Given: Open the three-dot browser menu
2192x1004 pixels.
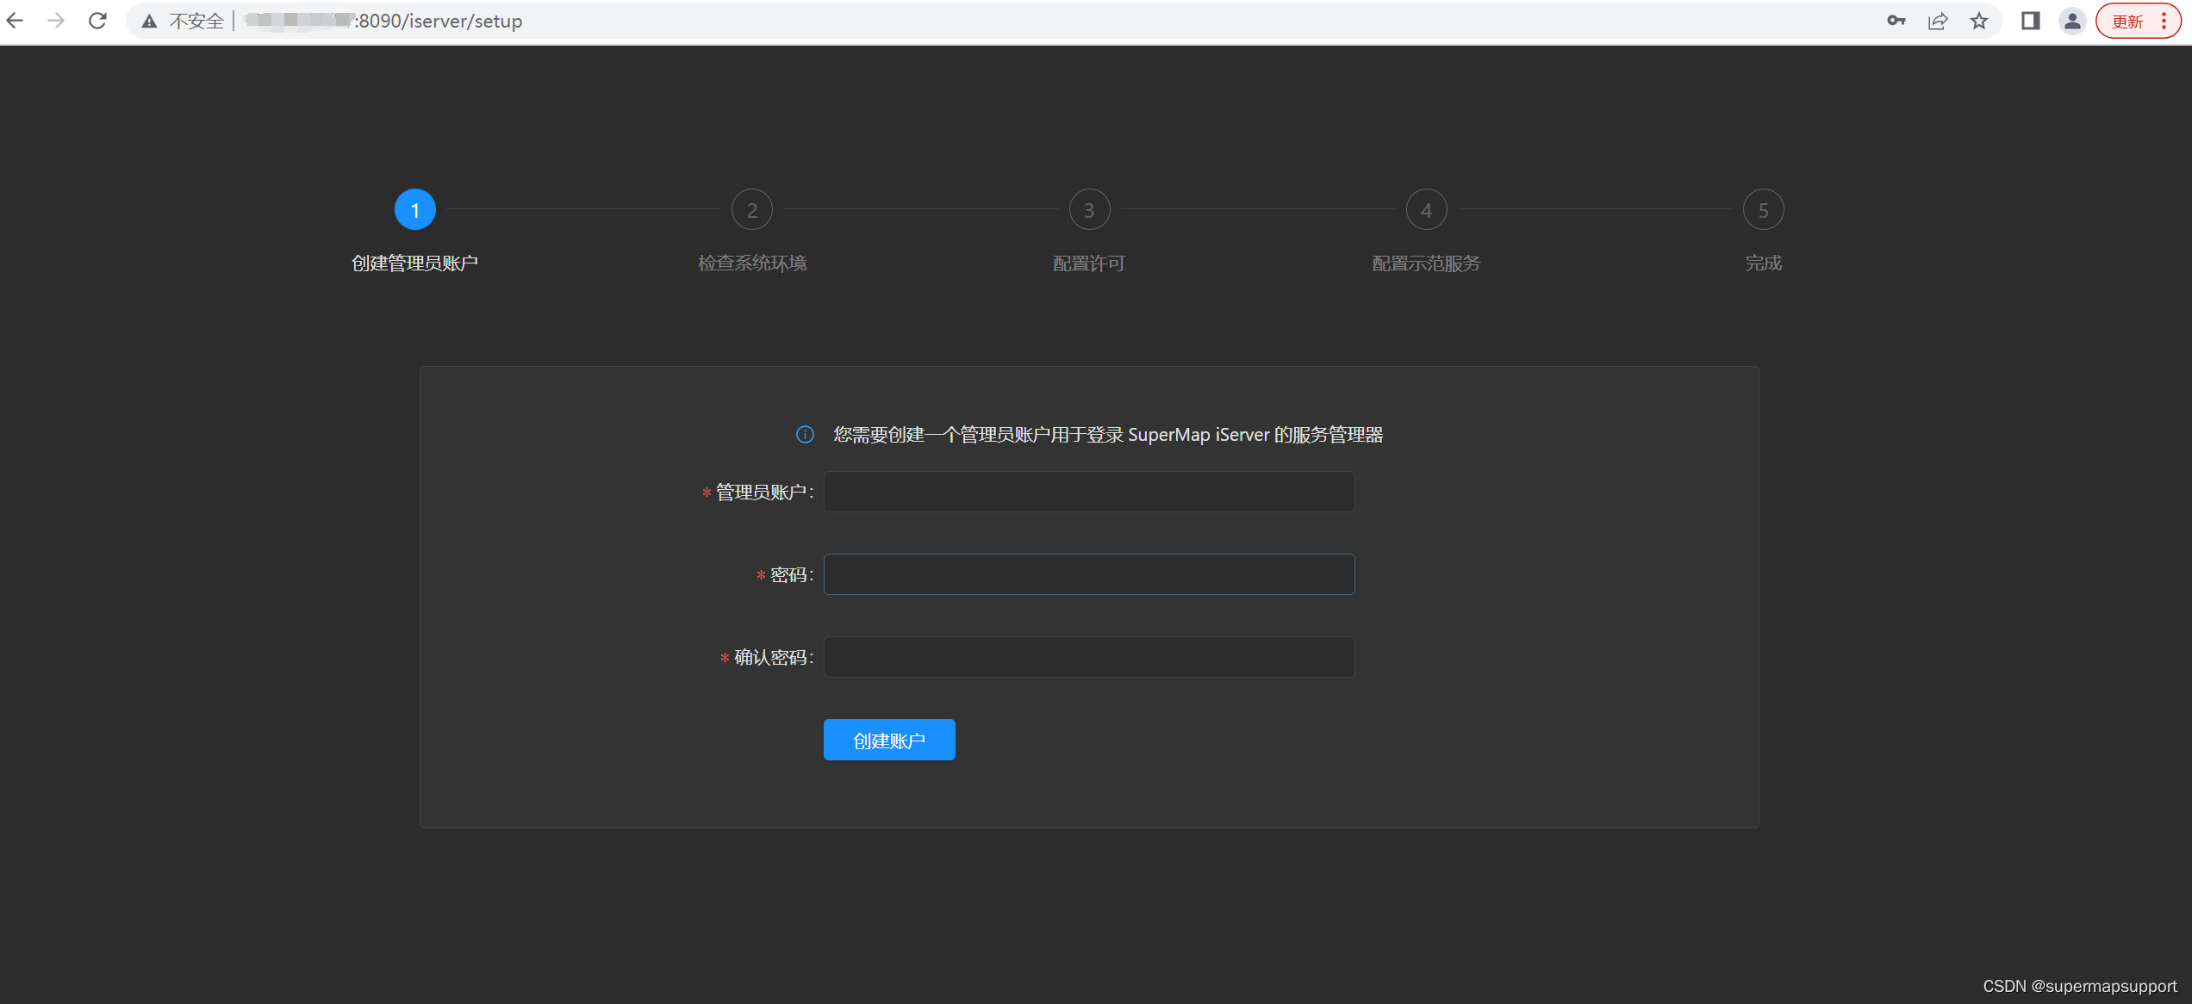Looking at the screenshot, I should click(2164, 21).
